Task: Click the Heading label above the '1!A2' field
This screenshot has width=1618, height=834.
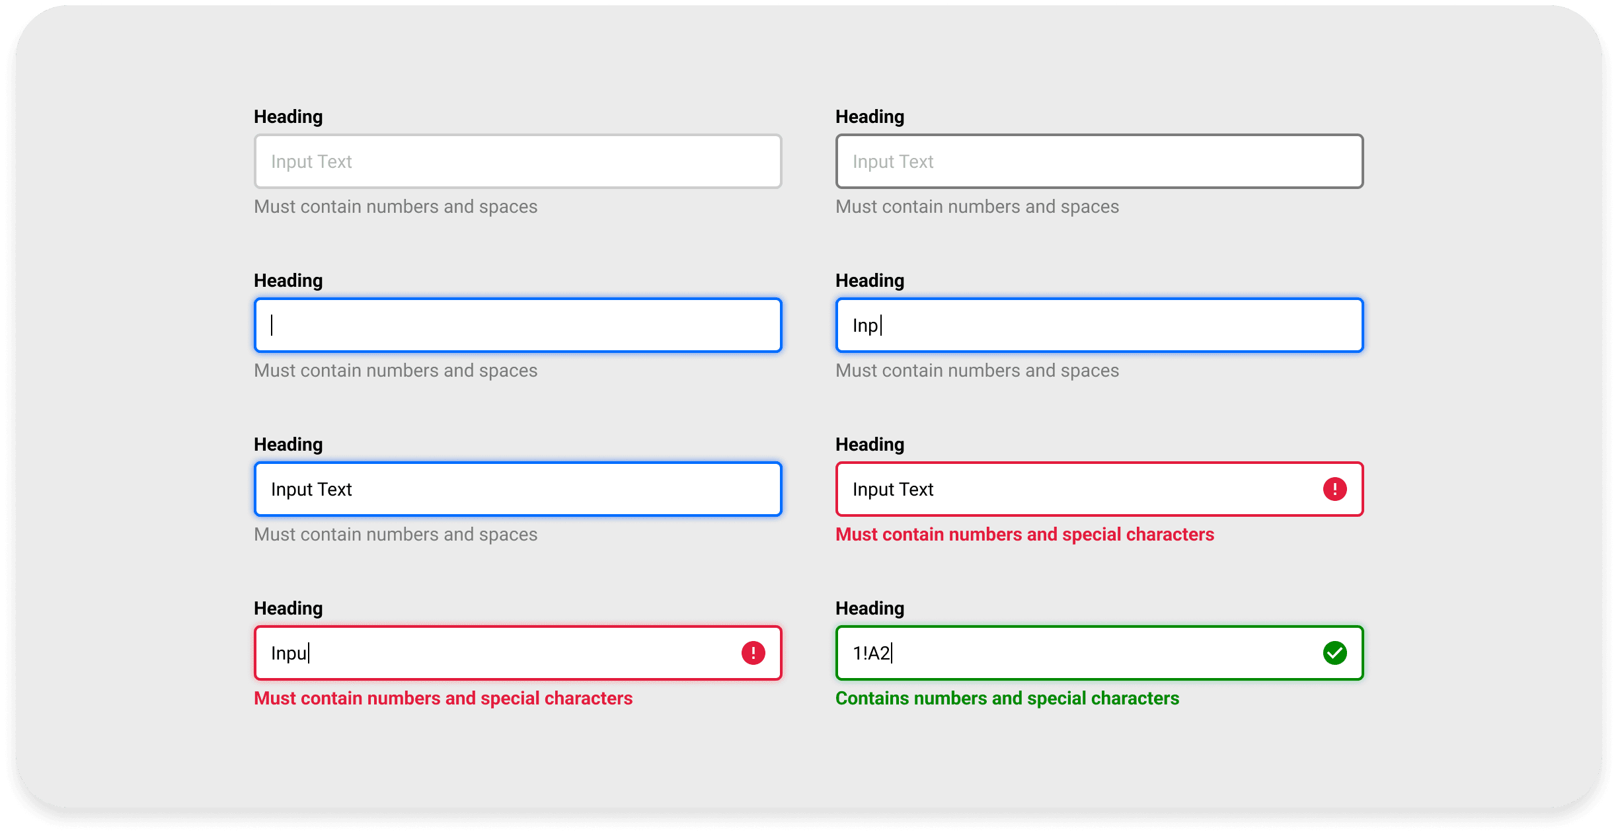Action: pyautogui.click(x=870, y=608)
